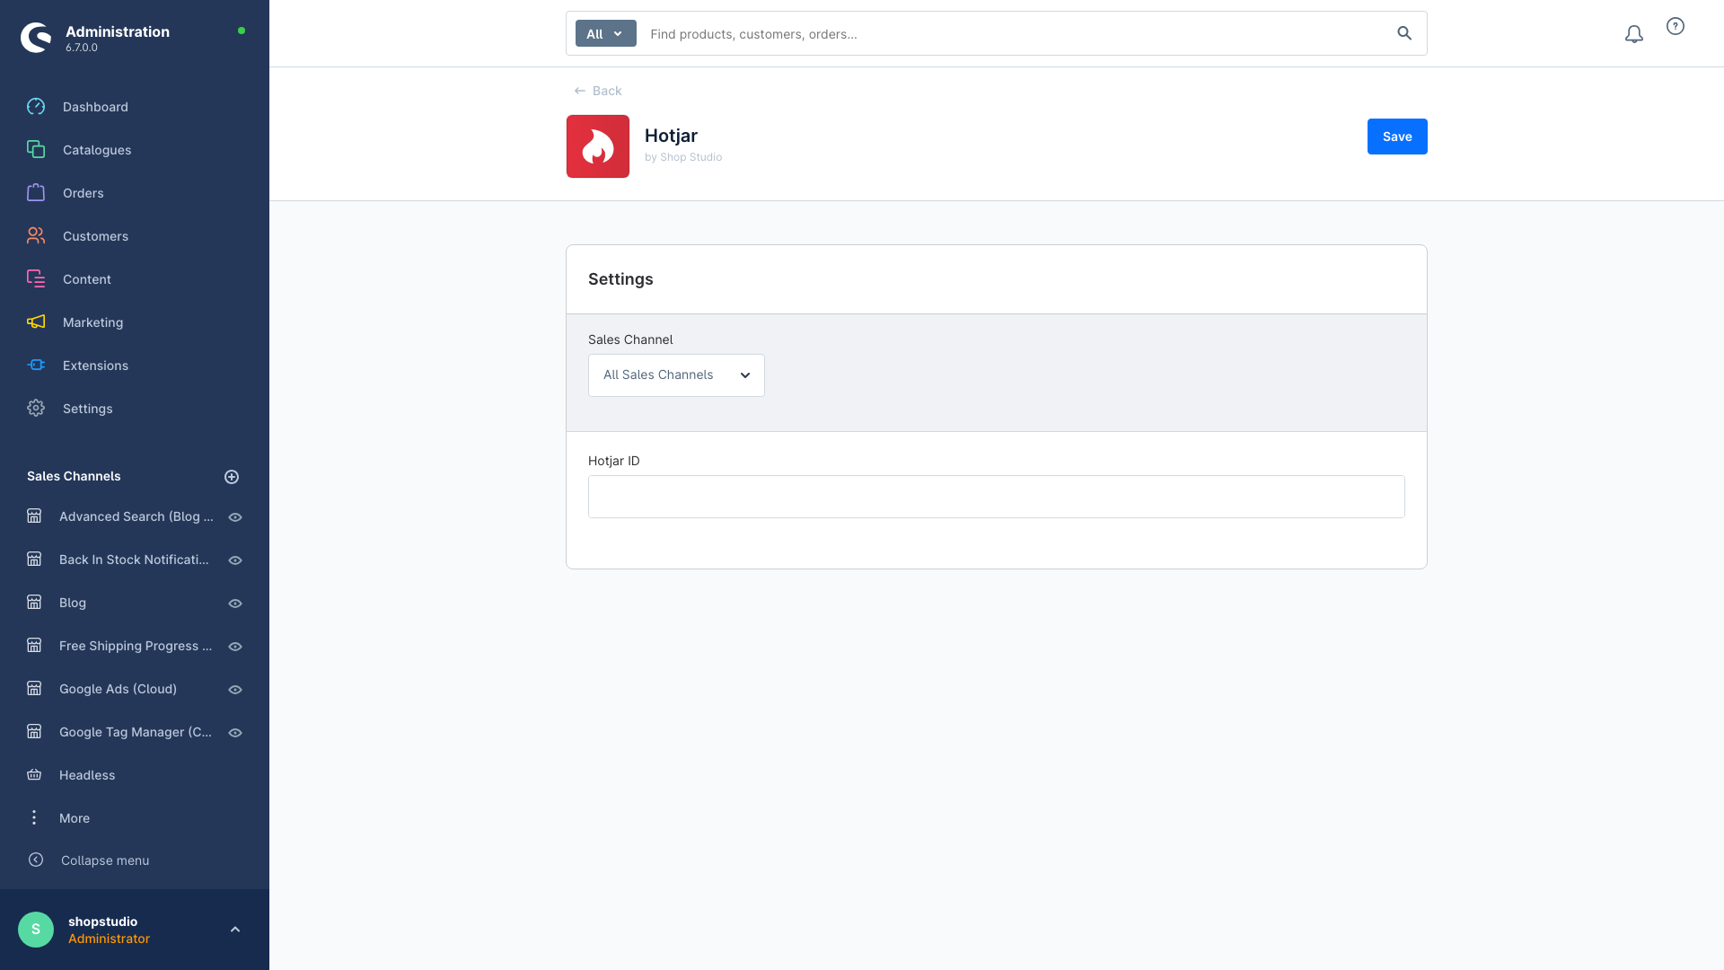Click the search magnifier icon
1724x970 pixels.
click(1404, 33)
